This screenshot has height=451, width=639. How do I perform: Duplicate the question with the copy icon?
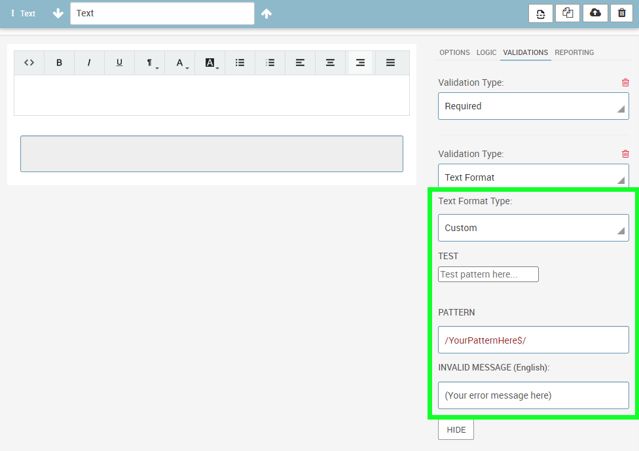(568, 14)
